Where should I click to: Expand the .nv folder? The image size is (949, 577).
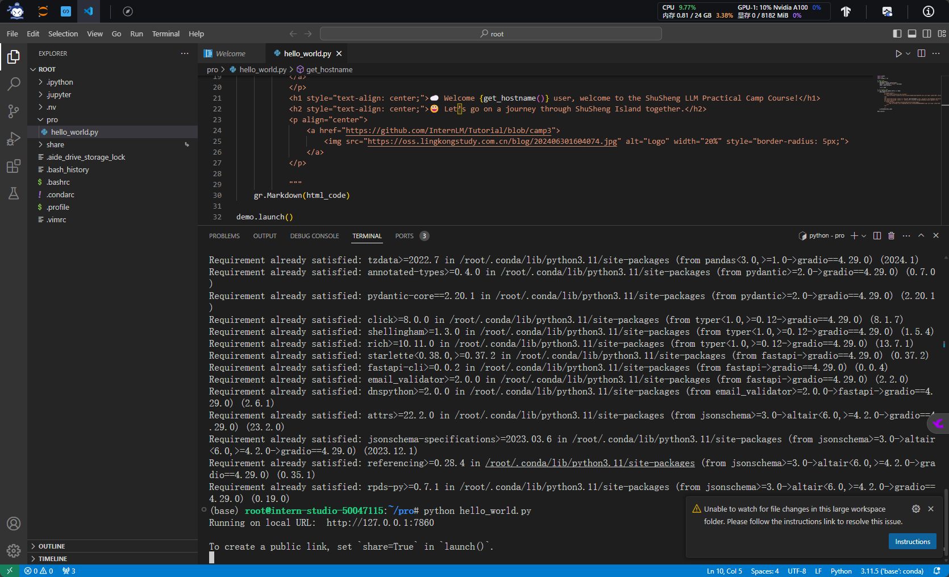coord(113,107)
